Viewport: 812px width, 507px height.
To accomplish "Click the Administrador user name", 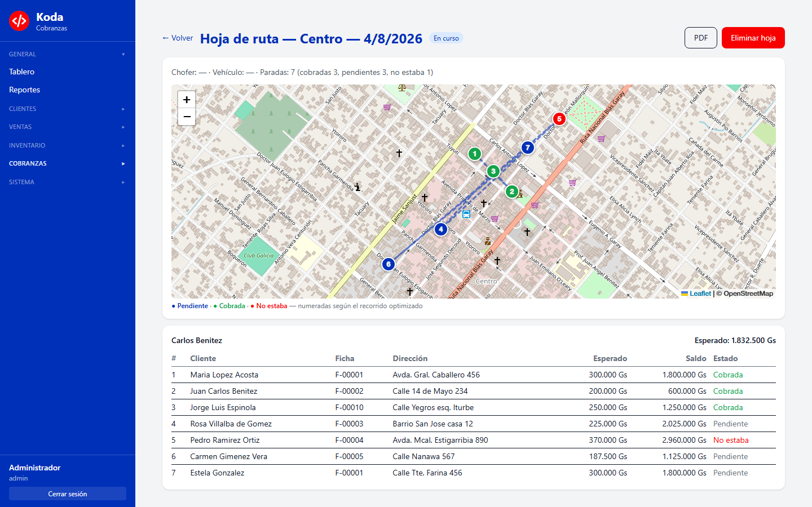I will pos(34,468).
